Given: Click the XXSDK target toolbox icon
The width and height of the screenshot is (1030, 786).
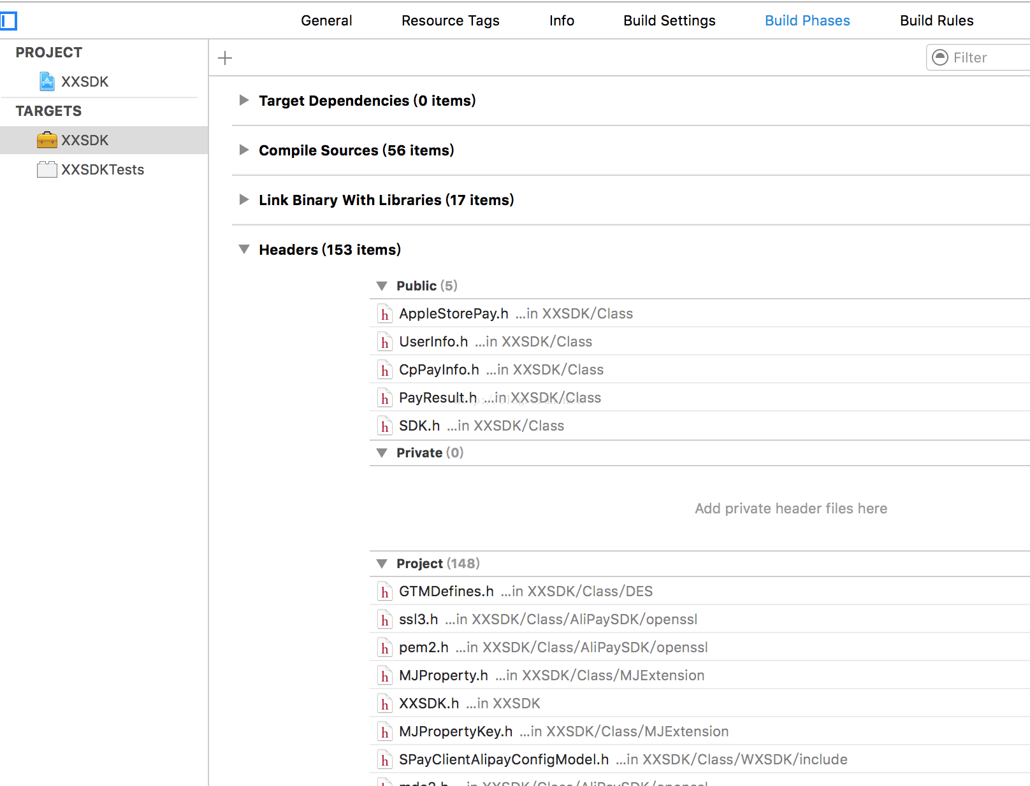Looking at the screenshot, I should [x=47, y=140].
